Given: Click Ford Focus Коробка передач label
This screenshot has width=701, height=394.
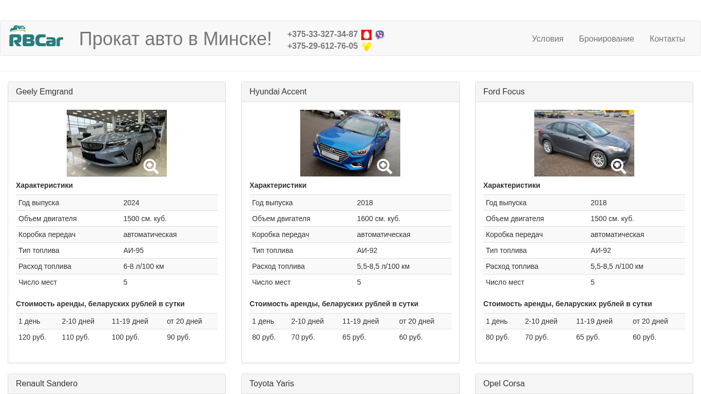Looking at the screenshot, I should 514,234.
